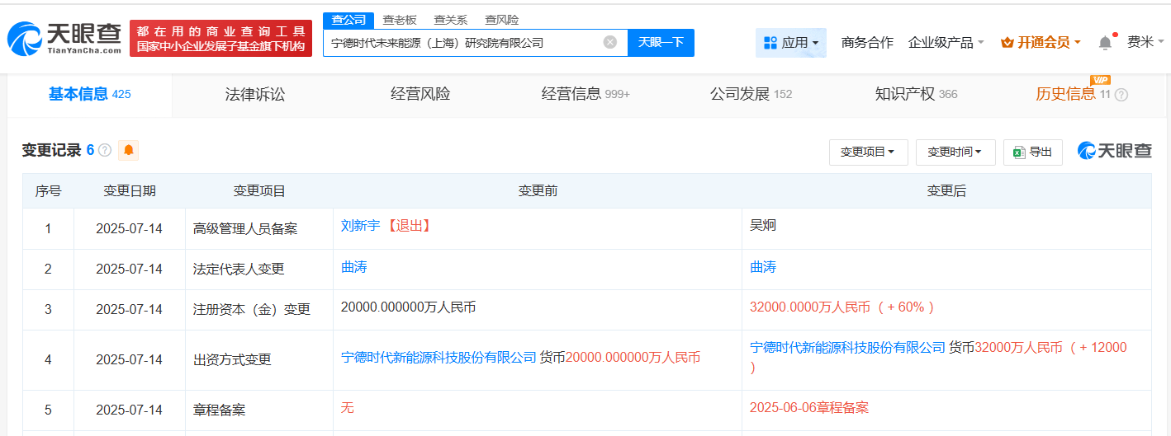Open notifications bell icon in header
This screenshot has width=1171, height=436.
pyautogui.click(x=1105, y=42)
